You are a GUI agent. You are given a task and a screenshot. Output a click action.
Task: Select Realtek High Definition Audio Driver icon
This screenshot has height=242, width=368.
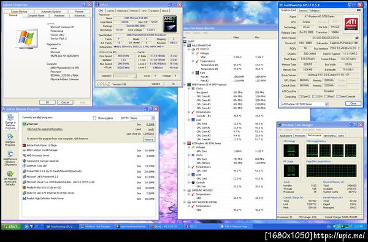coord(24,199)
